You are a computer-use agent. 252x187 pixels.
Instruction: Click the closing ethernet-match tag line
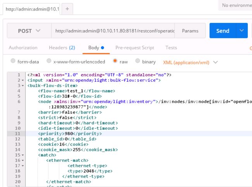(x=69, y=182)
